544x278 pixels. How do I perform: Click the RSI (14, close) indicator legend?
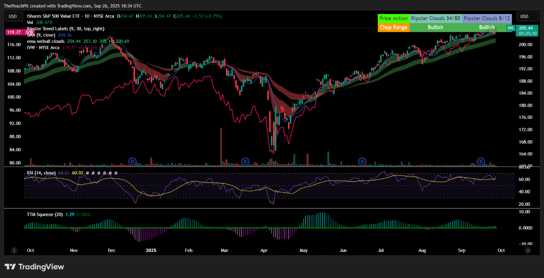pyautogui.click(x=41, y=173)
